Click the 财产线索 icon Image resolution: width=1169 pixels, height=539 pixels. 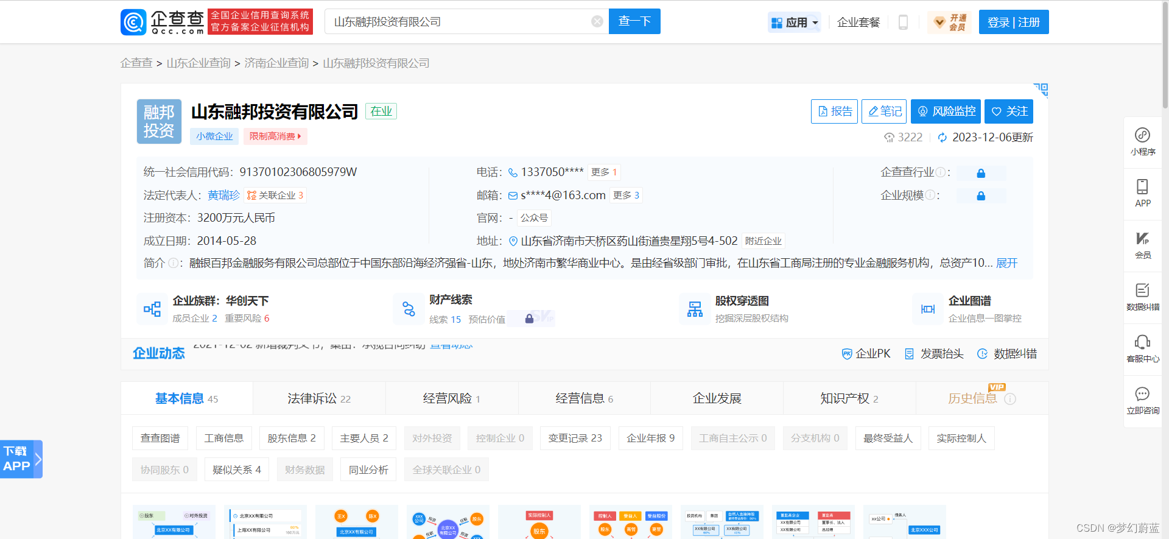click(409, 309)
